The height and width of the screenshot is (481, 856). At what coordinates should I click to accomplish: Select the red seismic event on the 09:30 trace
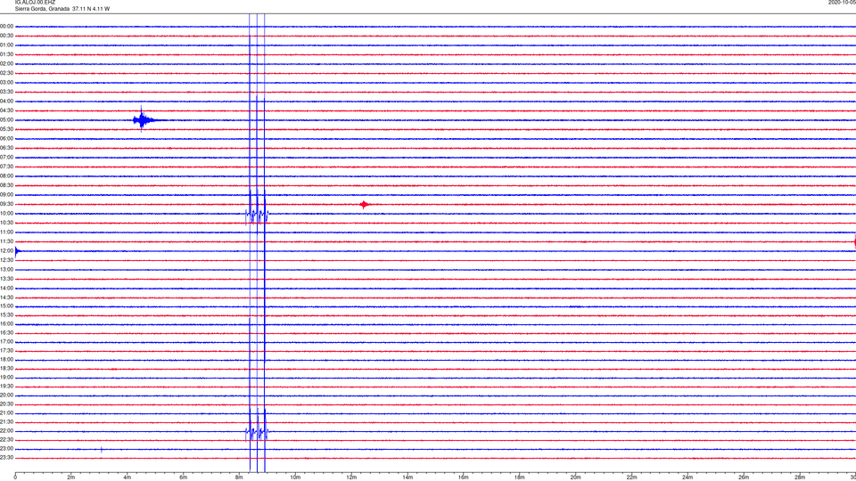coord(364,205)
